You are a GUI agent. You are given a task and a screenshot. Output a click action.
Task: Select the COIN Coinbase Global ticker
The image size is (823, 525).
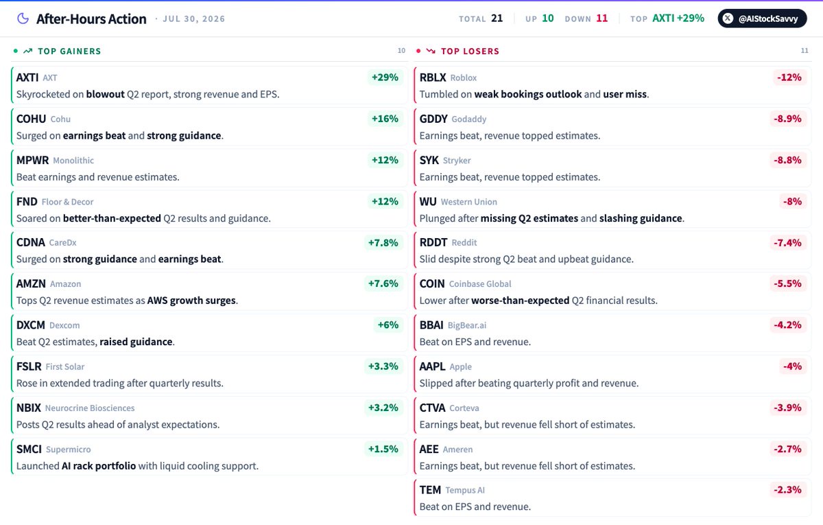432,283
